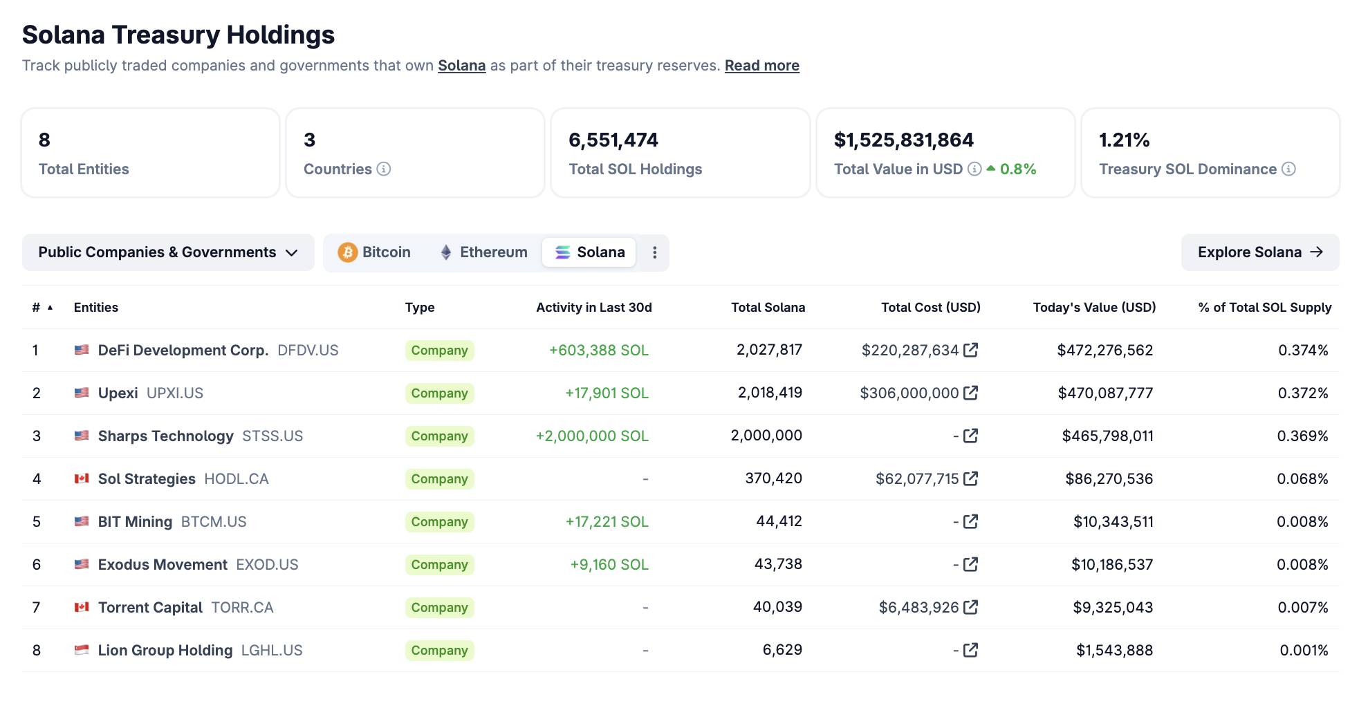Click +603,388 SOL activity value
The height and width of the screenshot is (708, 1368).
click(599, 350)
